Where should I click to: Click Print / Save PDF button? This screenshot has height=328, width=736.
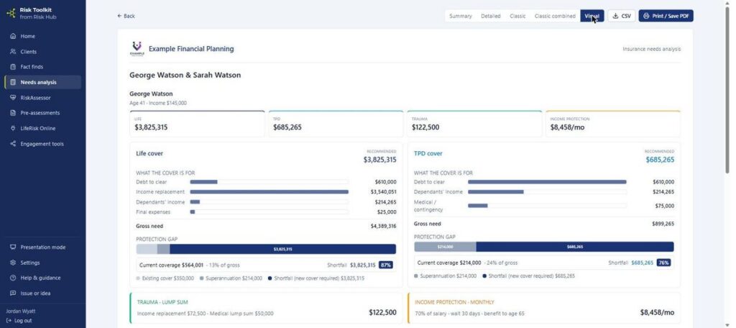[666, 16]
